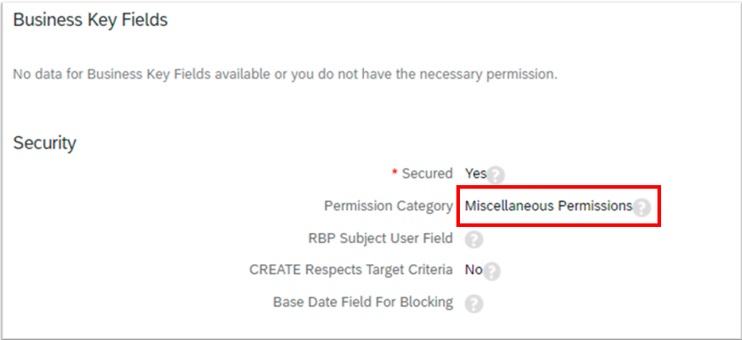This screenshot has width=742, height=340.
Task: Select the Miscellaneous Permissions value
Action: pos(549,206)
